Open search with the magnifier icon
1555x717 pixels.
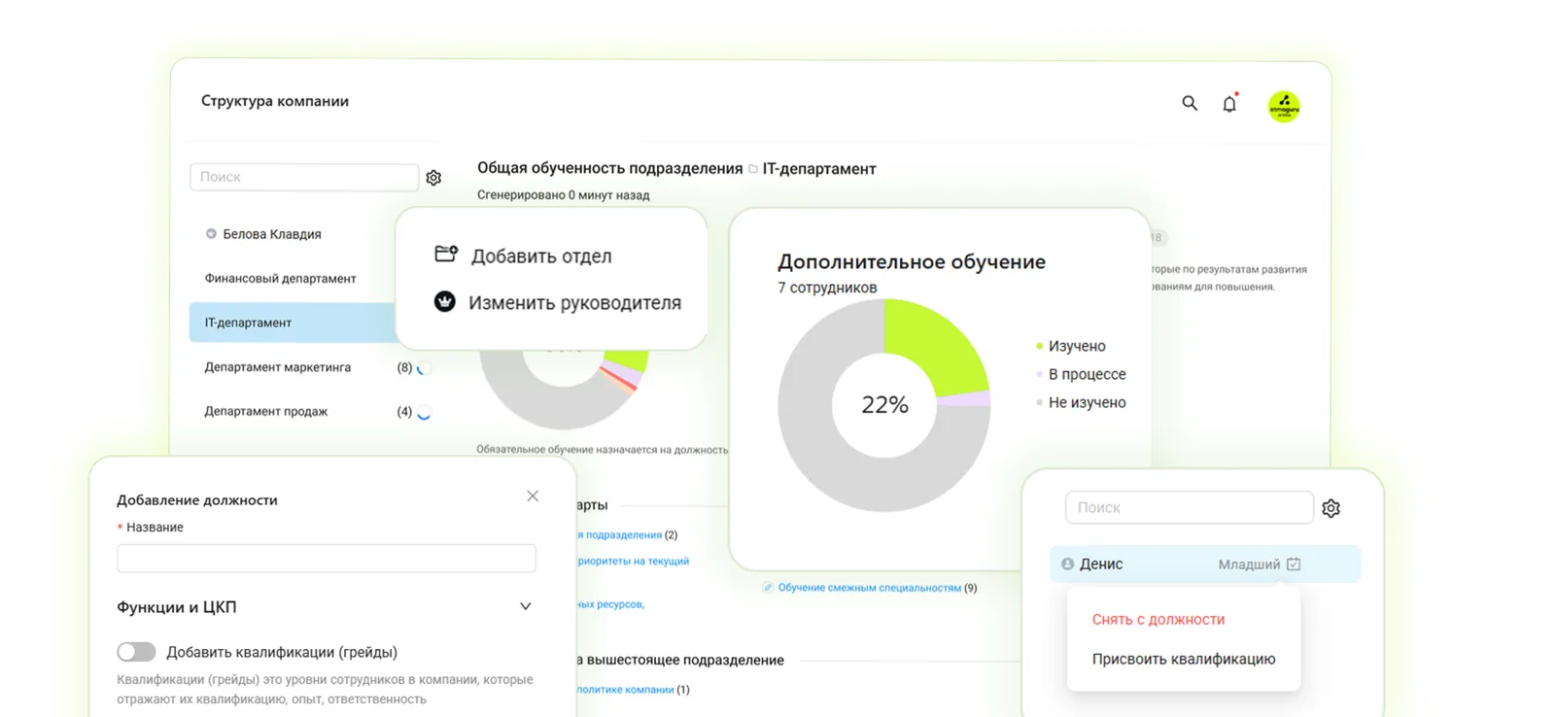tap(1190, 103)
